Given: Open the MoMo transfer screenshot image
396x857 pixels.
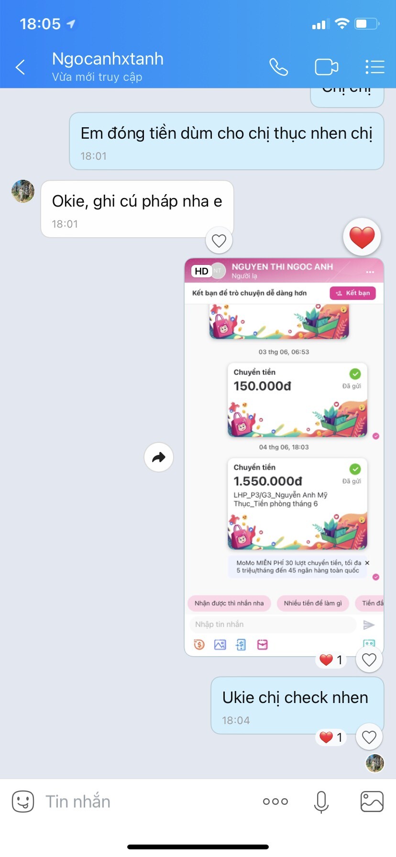Looking at the screenshot, I should point(284,457).
